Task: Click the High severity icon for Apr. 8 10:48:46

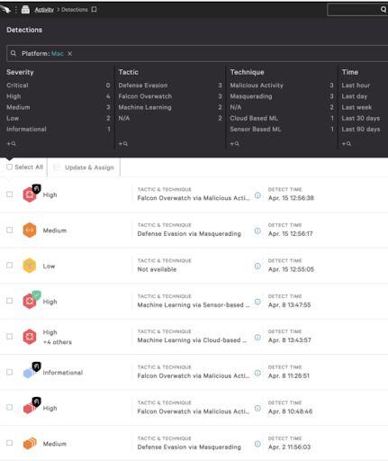Action: (x=29, y=409)
